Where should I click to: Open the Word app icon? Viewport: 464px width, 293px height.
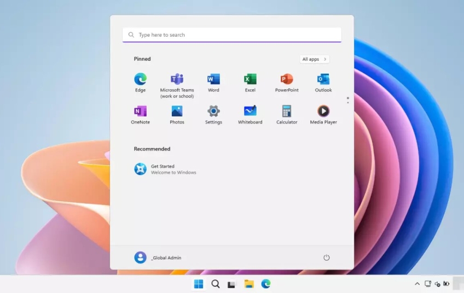213,80
